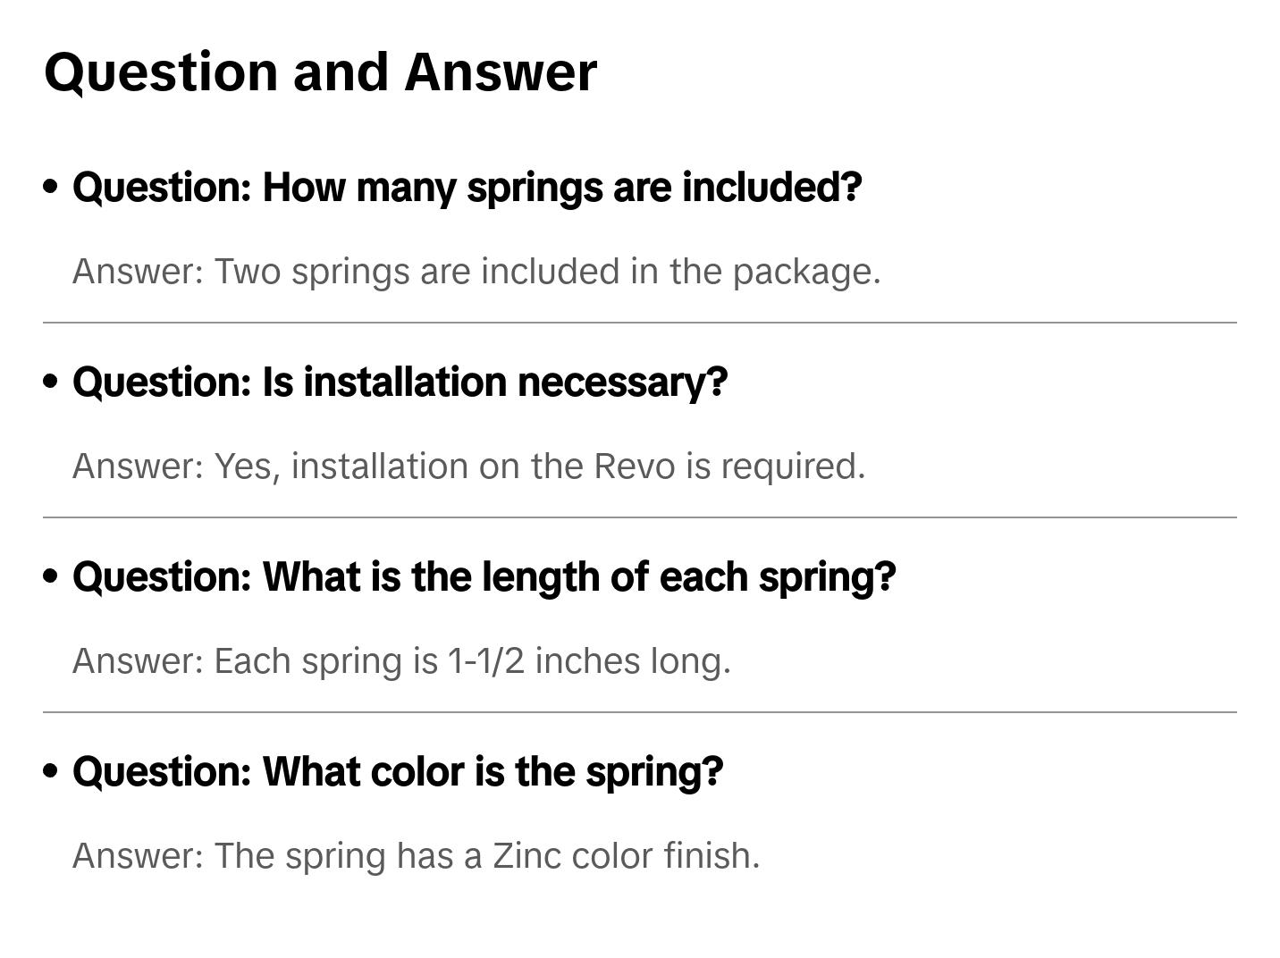Click the answer stating each spring's length

coord(401,661)
